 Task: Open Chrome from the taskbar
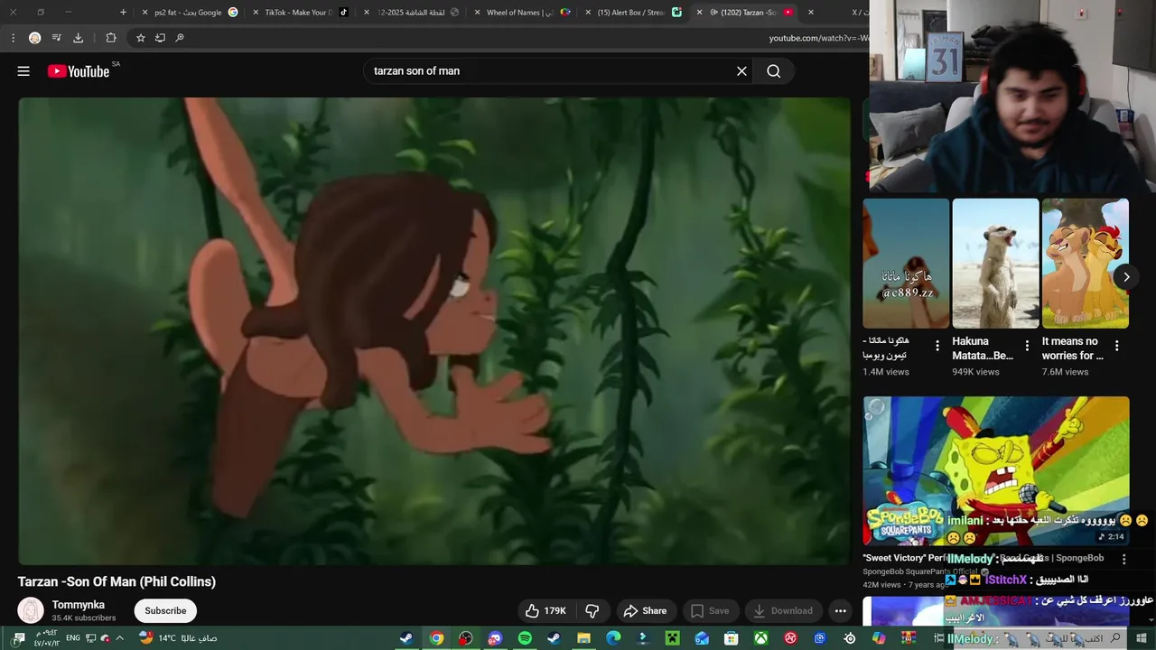[x=436, y=638]
